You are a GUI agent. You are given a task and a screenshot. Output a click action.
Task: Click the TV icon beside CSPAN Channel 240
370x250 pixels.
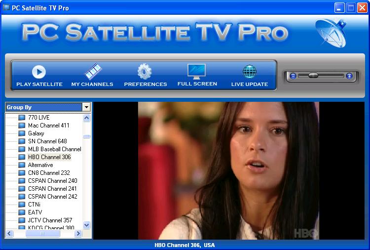click(x=22, y=181)
